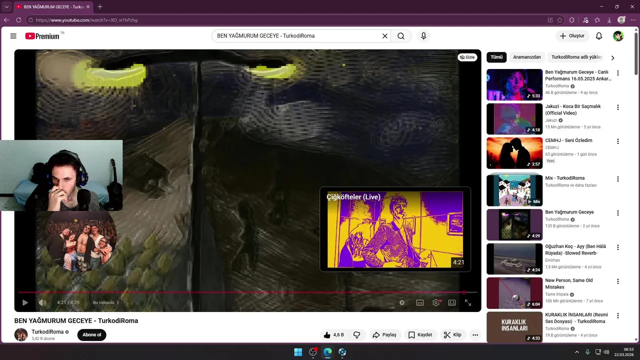Open Tame Impala channel name

tap(556, 294)
